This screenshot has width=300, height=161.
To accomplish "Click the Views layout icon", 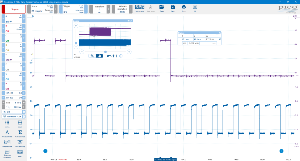I will click(20, 123).
